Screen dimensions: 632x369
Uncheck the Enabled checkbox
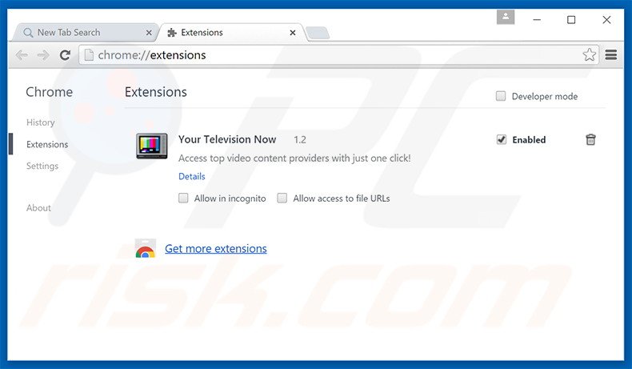[501, 139]
